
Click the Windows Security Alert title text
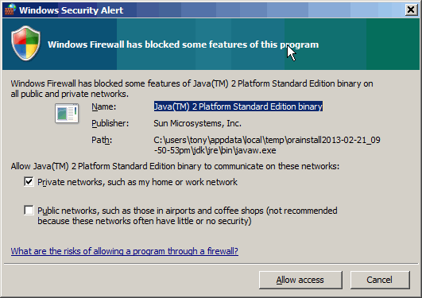[71, 10]
